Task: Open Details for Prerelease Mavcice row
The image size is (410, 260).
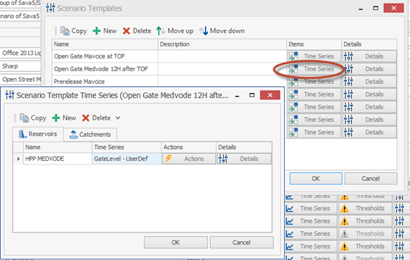Action: [369, 82]
